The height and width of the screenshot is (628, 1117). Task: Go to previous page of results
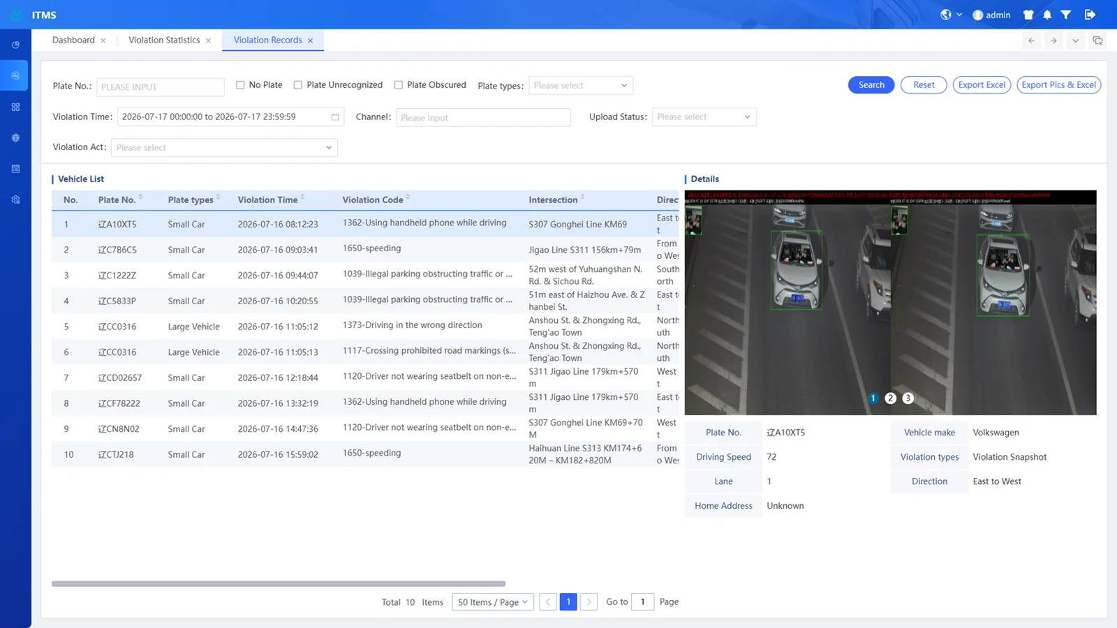click(548, 602)
